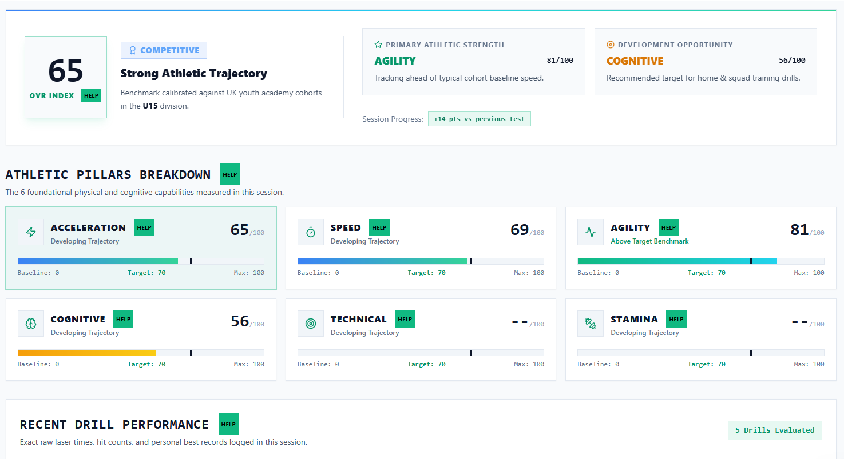This screenshot has width=844, height=459.
Task: Click the 81/100 value in the strength card
Action: (x=560, y=61)
